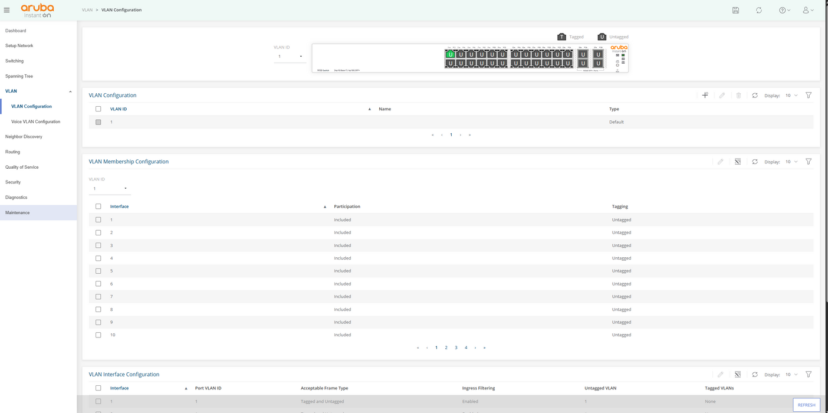Click the Tagging column header

[620, 206]
